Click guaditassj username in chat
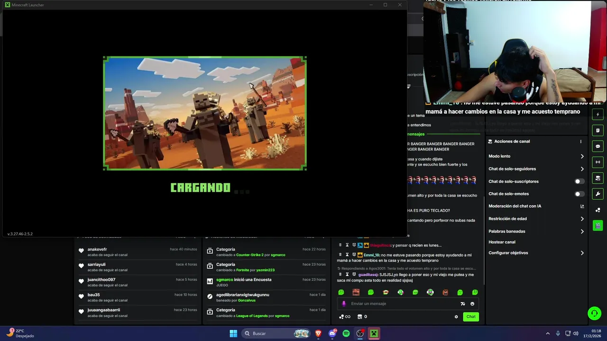607x341 pixels. tap(368, 275)
